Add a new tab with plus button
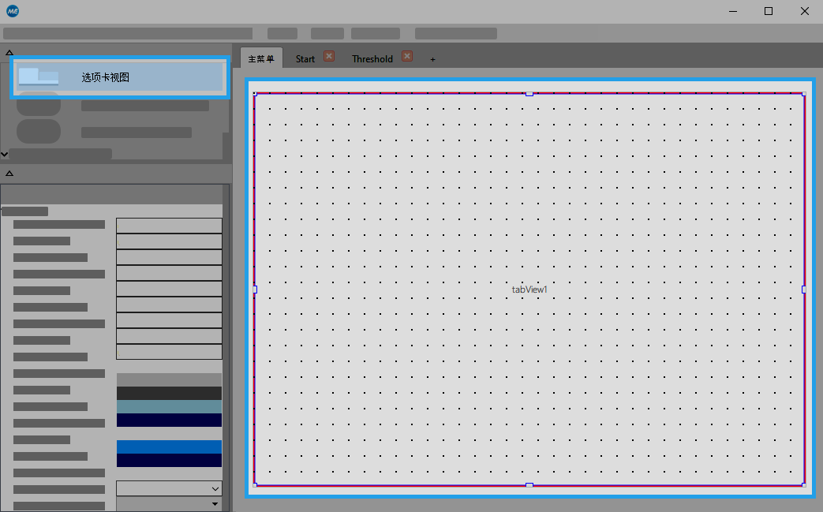The image size is (823, 512). (x=432, y=59)
